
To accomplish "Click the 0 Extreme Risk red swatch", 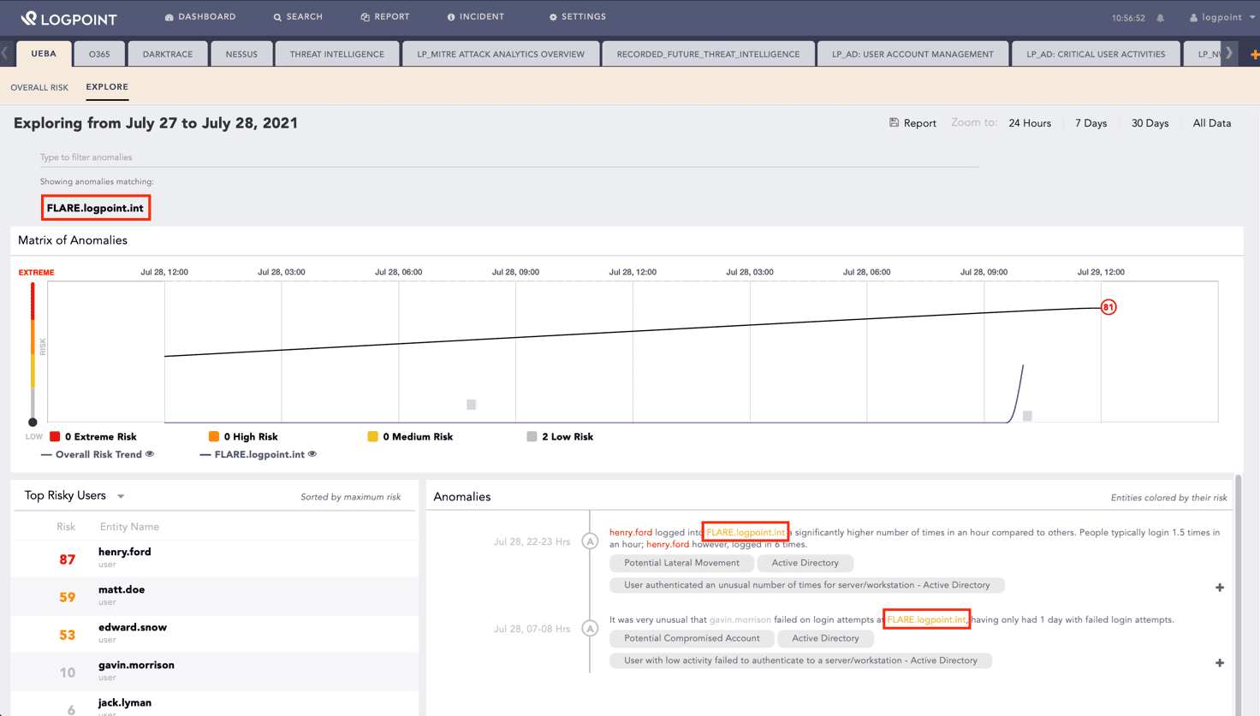I will [55, 436].
